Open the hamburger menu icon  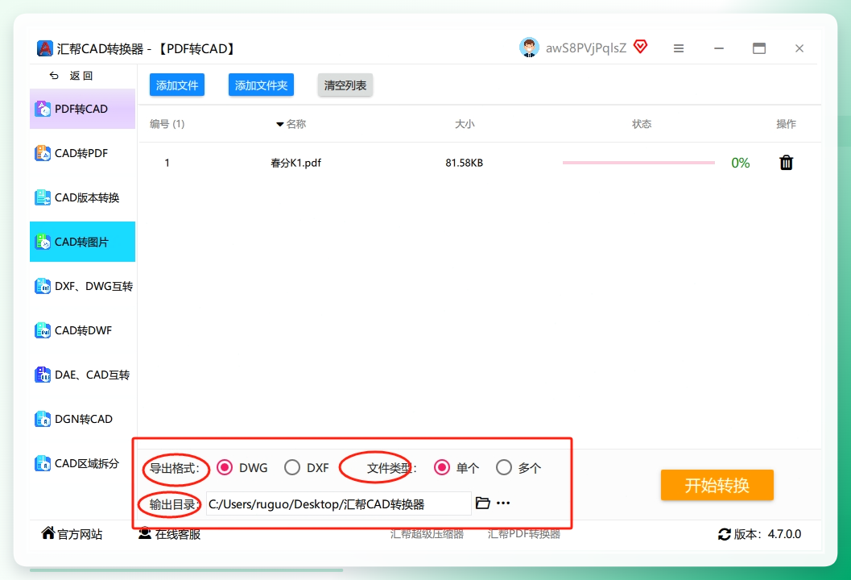pyautogui.click(x=679, y=48)
